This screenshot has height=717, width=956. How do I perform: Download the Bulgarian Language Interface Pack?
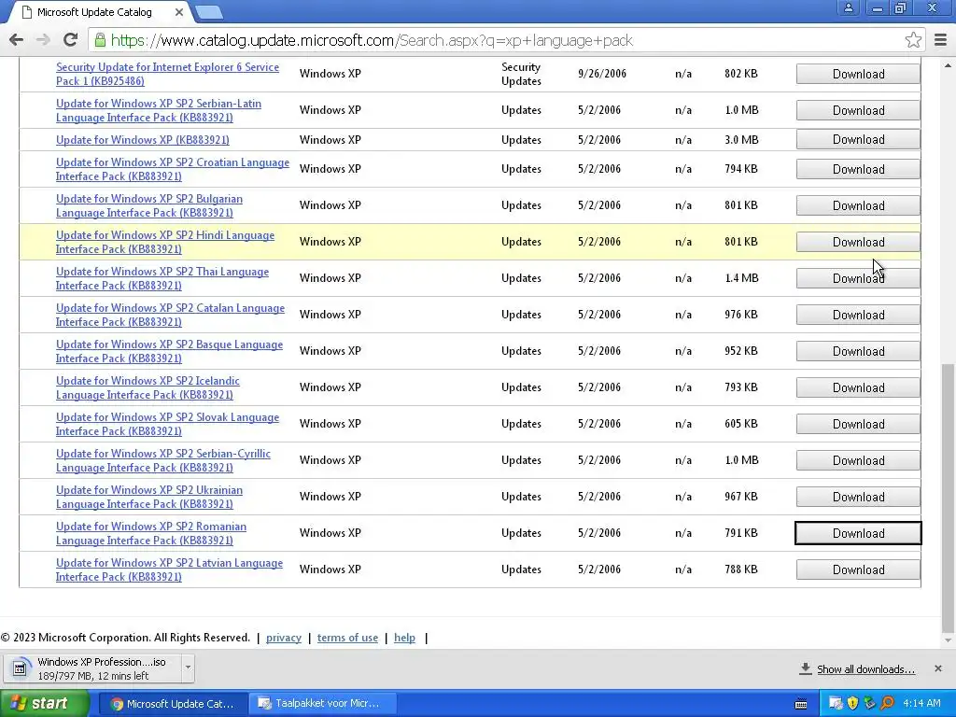click(858, 206)
